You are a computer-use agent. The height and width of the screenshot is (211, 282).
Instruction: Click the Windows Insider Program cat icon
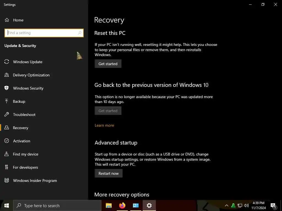[7, 180]
